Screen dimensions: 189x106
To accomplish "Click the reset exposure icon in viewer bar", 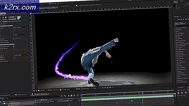I will pos(110,87).
